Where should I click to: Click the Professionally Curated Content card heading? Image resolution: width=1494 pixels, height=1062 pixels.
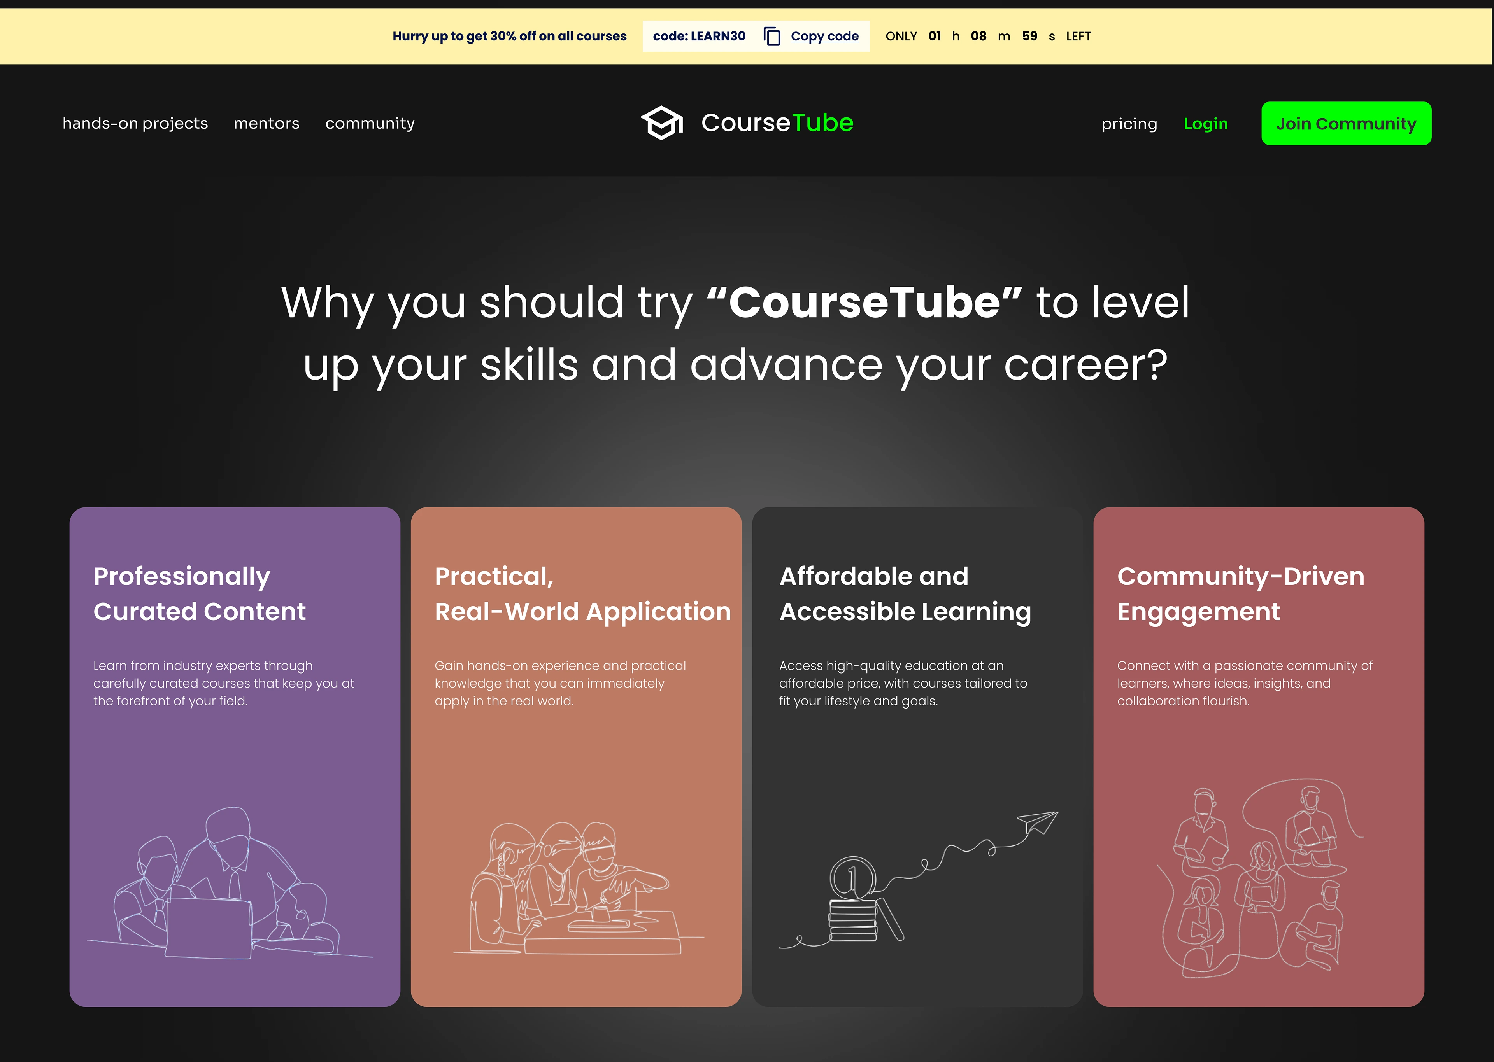tap(199, 594)
